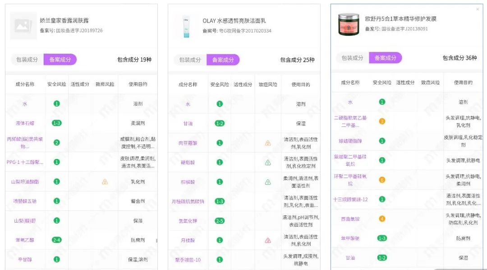Click record number 粤G妆网备字2017020334

coord(245,31)
